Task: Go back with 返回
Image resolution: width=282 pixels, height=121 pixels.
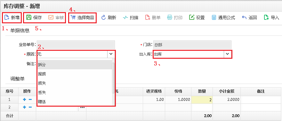Action: coord(249,18)
